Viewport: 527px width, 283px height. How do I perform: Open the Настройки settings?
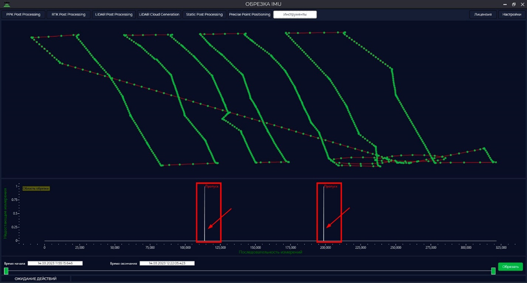tap(512, 15)
